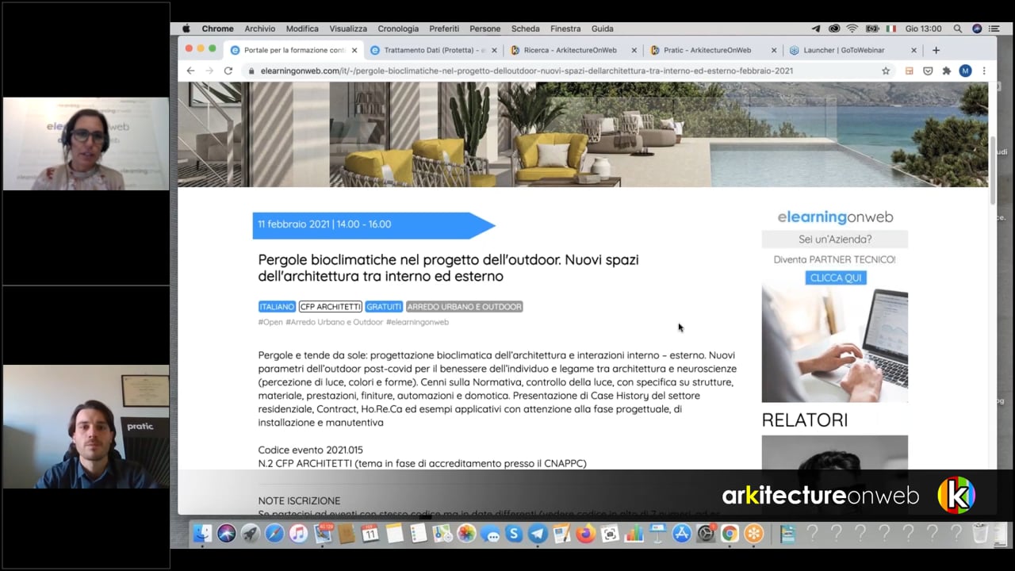Viewport: 1015px width, 571px height.
Task: Open the Chrome extensions puzzle icon
Action: pyautogui.click(x=946, y=71)
